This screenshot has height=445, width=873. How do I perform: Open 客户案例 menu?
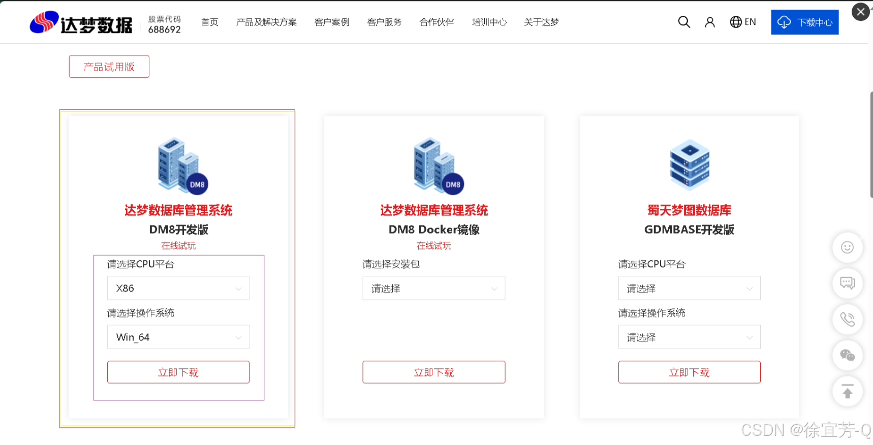(332, 22)
